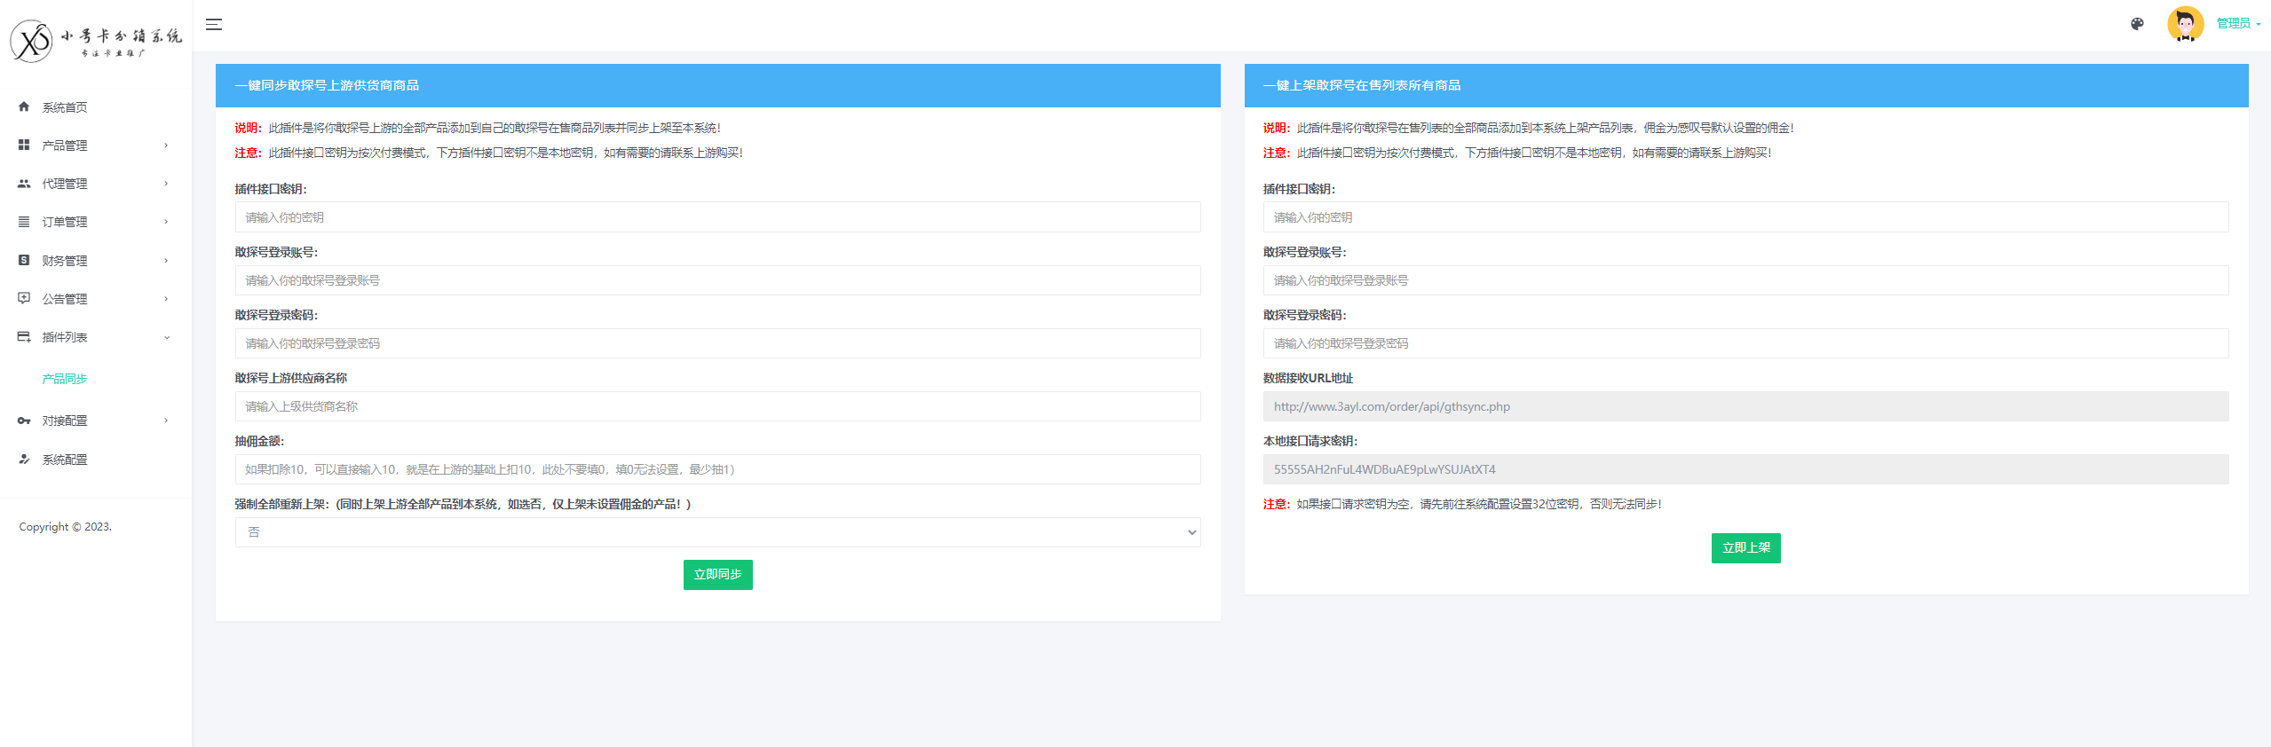
Task: Toggle the sidebar hamburger menu icon
Action: click(214, 24)
